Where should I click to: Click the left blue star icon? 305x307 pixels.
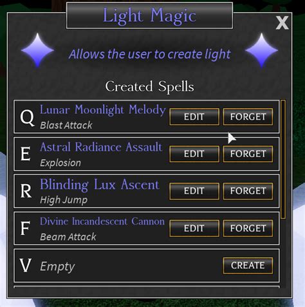(x=38, y=50)
